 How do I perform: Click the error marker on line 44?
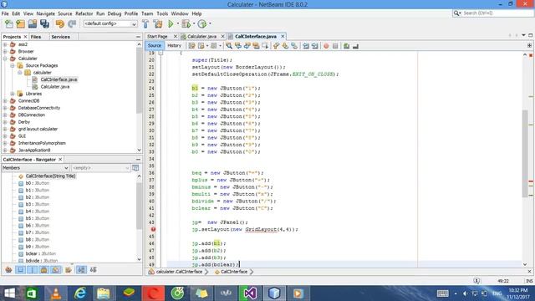pyautogui.click(x=153, y=229)
